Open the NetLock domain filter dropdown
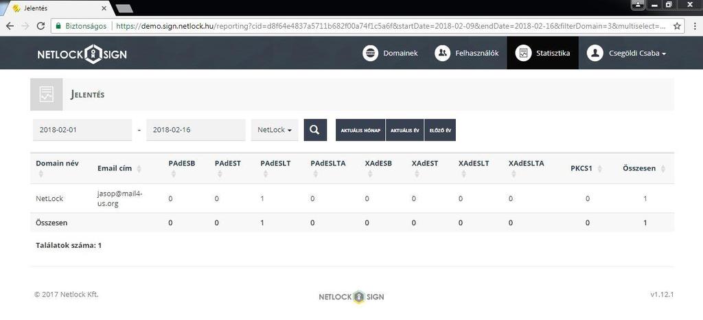The height and width of the screenshot is (320, 703). coord(275,130)
